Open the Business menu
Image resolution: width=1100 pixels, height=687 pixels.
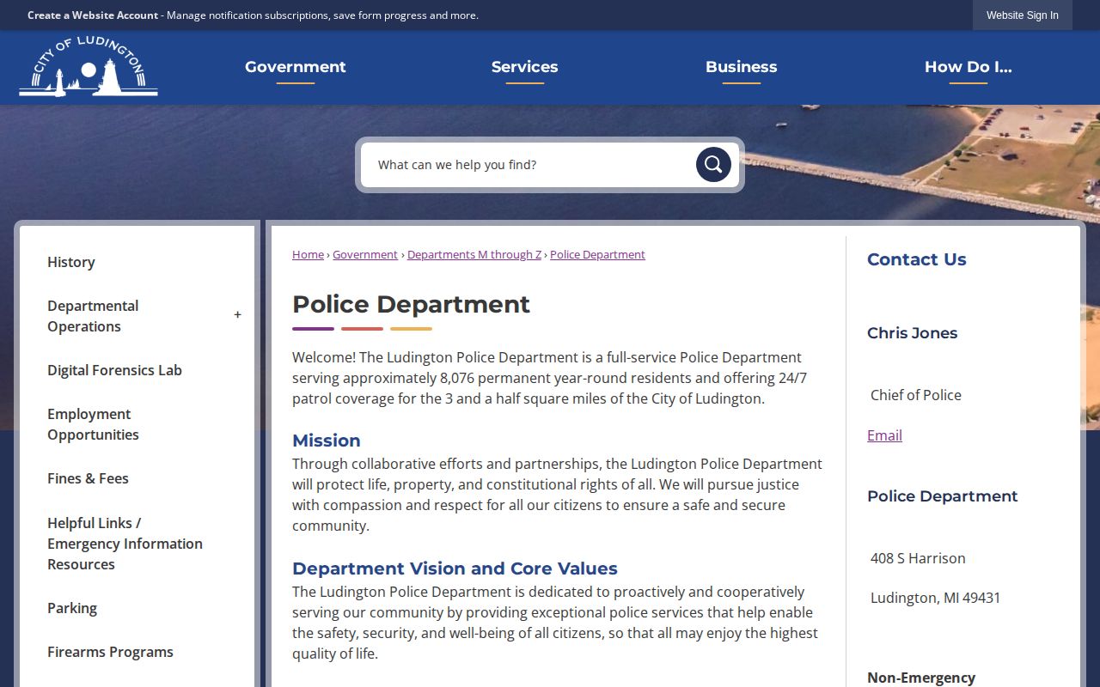pyautogui.click(x=742, y=67)
